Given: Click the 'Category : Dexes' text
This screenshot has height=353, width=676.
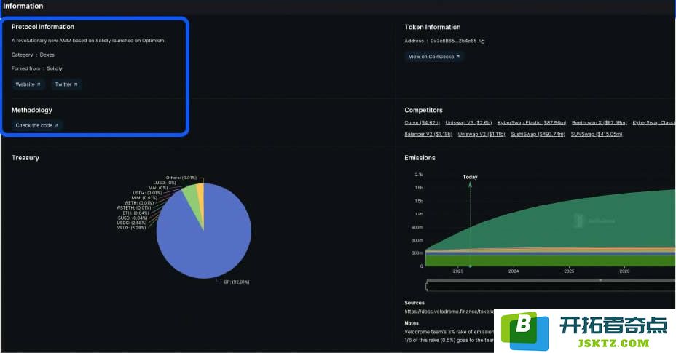Looking at the screenshot, I should pyautogui.click(x=34, y=55).
